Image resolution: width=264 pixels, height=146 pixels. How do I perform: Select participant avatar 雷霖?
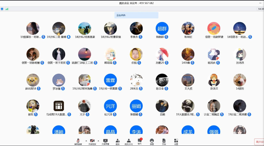point(110,80)
